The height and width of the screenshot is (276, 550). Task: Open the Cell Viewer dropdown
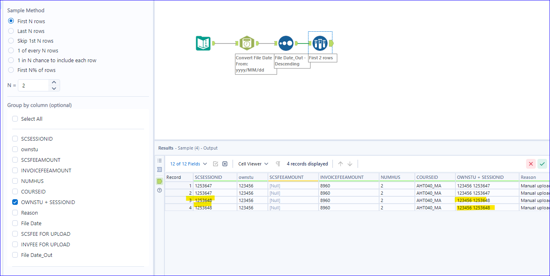[253, 164]
